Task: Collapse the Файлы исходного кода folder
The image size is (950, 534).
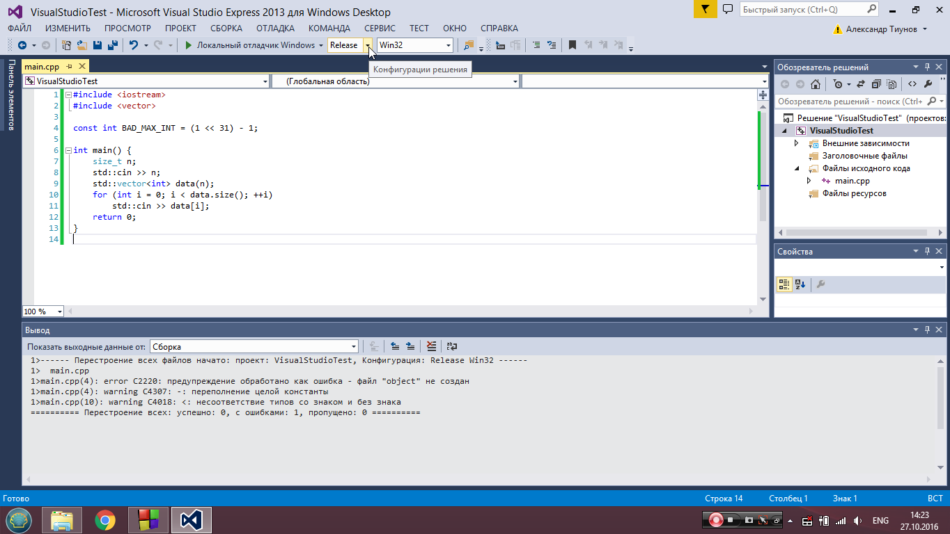Action: tap(797, 168)
